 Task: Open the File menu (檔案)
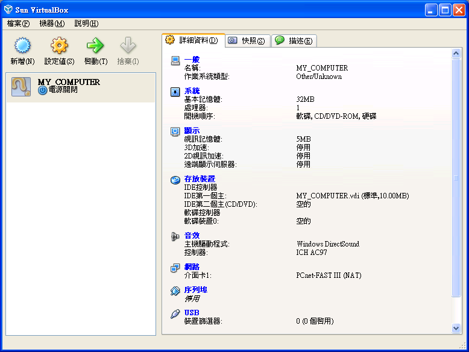tap(18, 24)
